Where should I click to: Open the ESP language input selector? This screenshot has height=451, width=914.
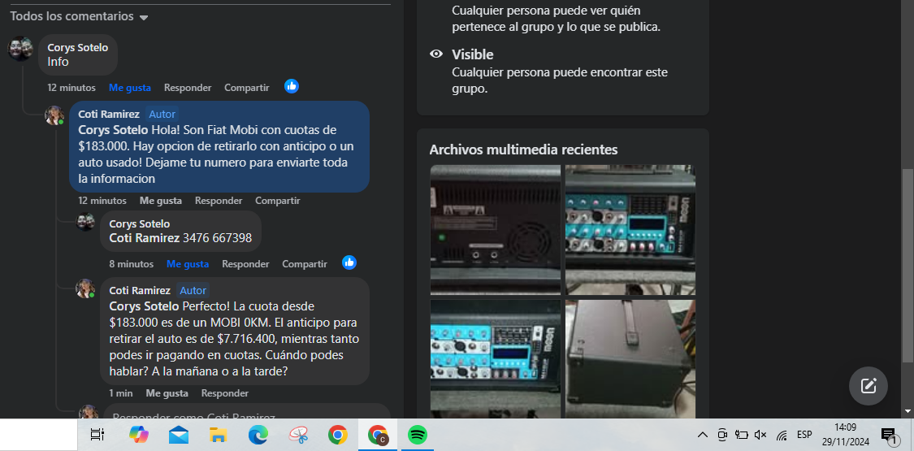tap(804, 435)
